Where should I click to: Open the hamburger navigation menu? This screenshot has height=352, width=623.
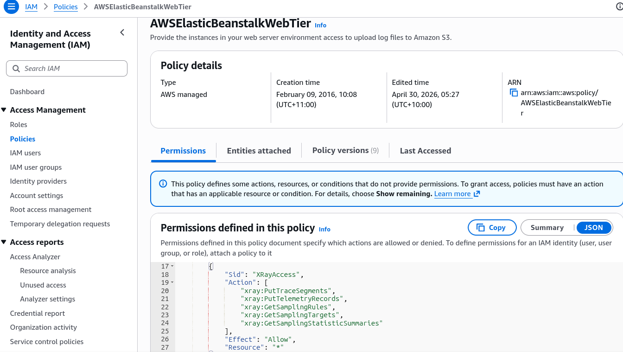(11, 7)
